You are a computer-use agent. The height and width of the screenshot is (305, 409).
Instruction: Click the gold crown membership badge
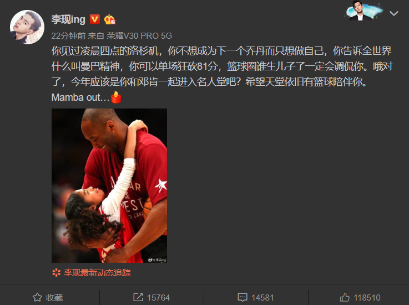pos(109,19)
